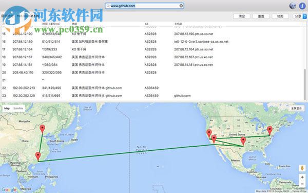Screen dimensions: 308x193
Task: Switch the map to the Satellite tab
Action: click(18, 108)
